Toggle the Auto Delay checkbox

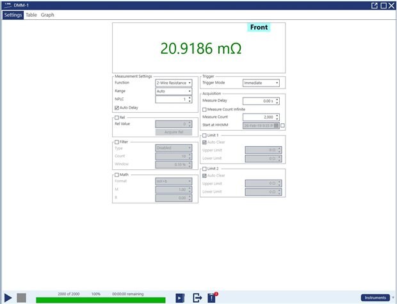pyautogui.click(x=117, y=108)
